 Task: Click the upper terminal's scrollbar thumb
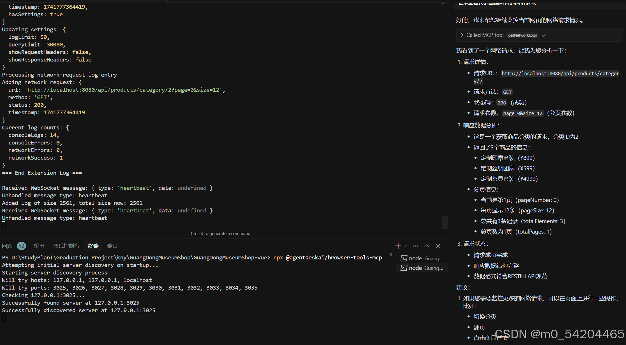click(445, 223)
